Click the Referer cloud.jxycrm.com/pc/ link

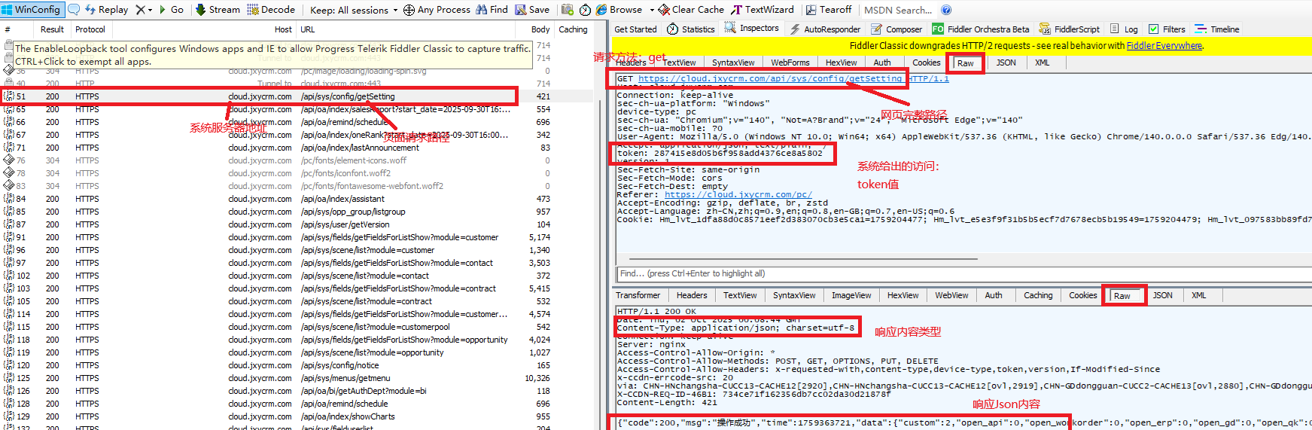(x=738, y=194)
